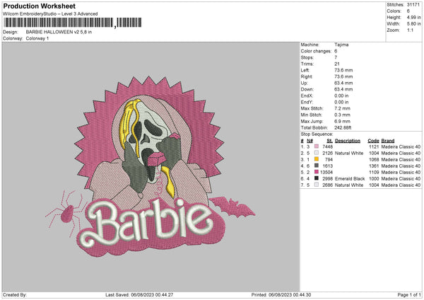424x300 pixels.
Task: Click the light pink swatch in stop 1
Action: tap(317, 146)
